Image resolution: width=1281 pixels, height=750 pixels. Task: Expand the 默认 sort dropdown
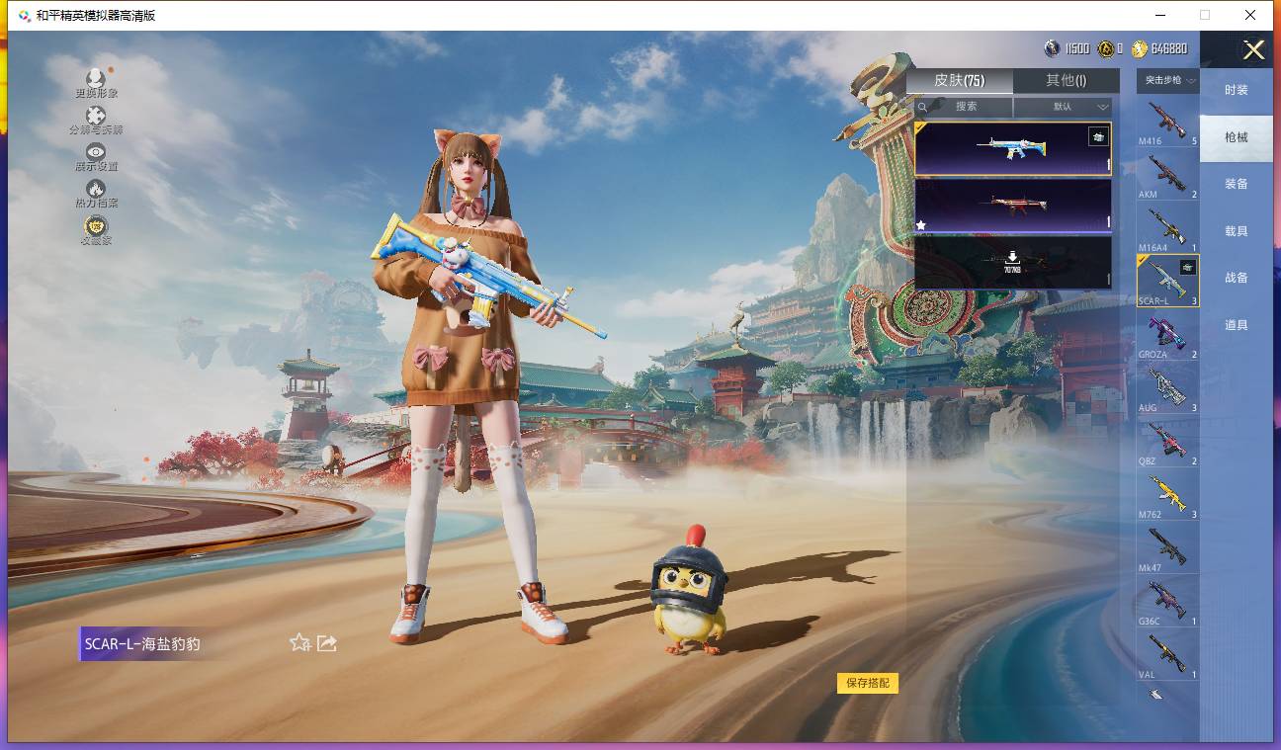1063,107
